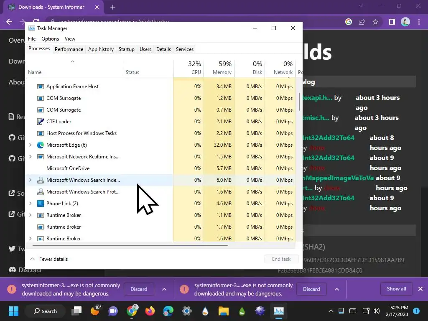Select the Microsoft OneDrive process row
The height and width of the screenshot is (321, 428).
160,168
